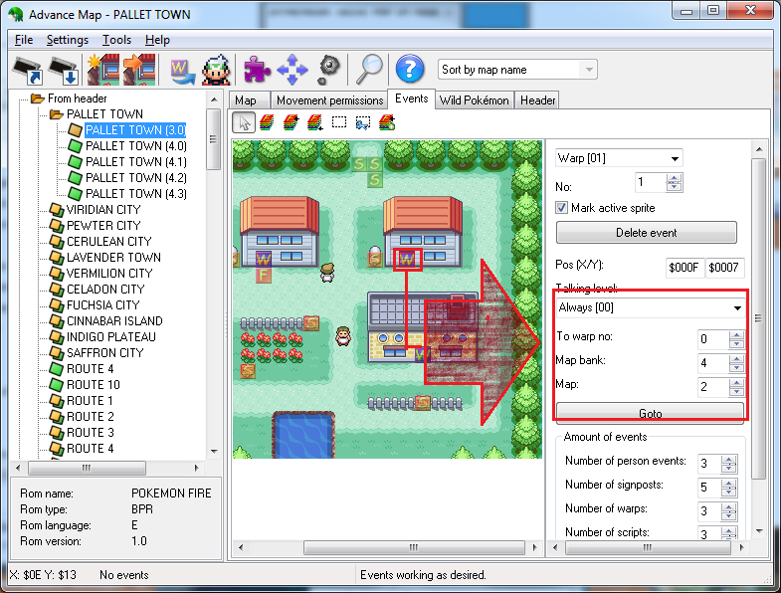Select VIRIDIAN CITY in the map tree
781x593 pixels.
pyautogui.click(x=102, y=210)
